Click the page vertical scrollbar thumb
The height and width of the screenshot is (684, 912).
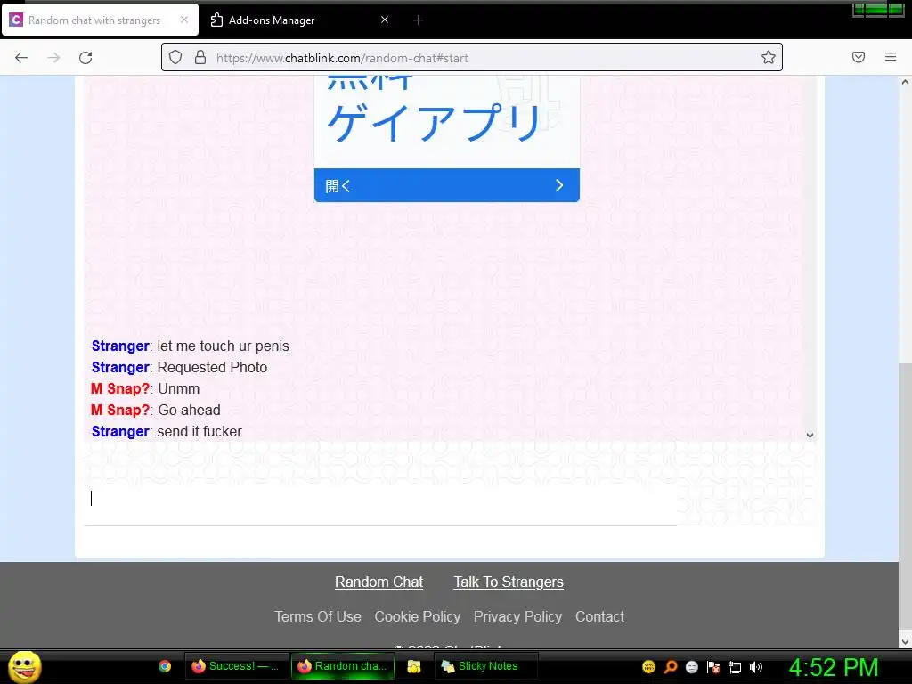[x=905, y=496]
